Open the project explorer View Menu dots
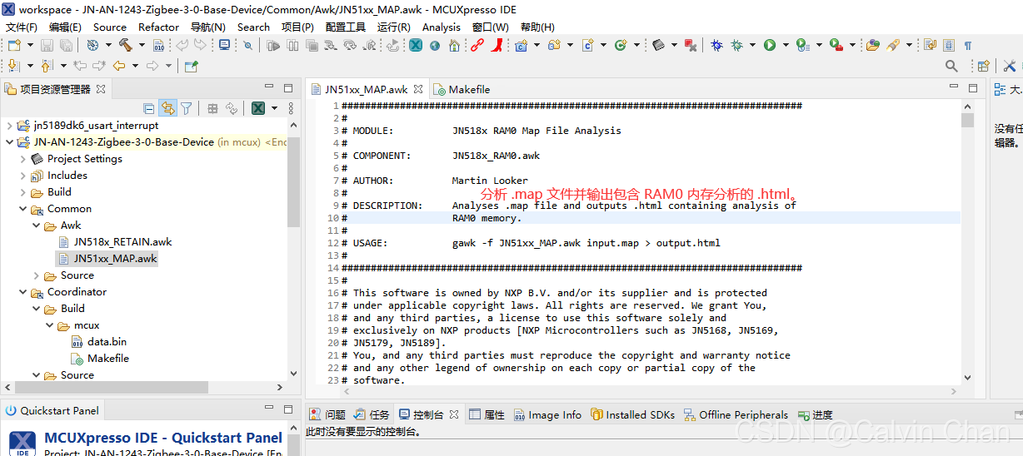The width and height of the screenshot is (1023, 456). [291, 108]
